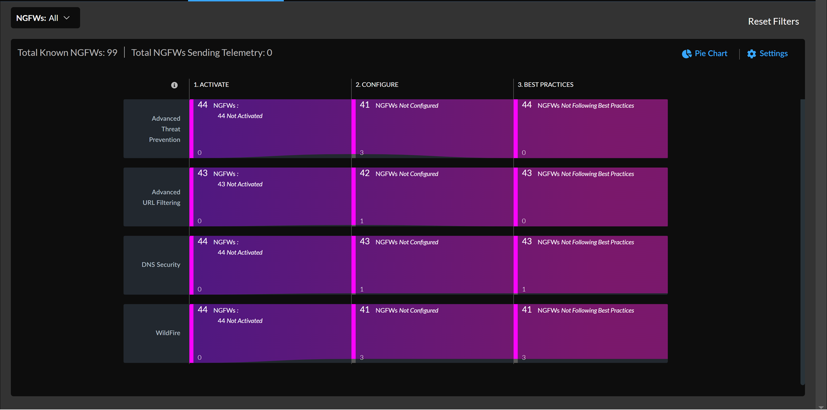Click WildFire 41 Not Following Best Practices
This screenshot has width=827, height=410.
click(592, 333)
